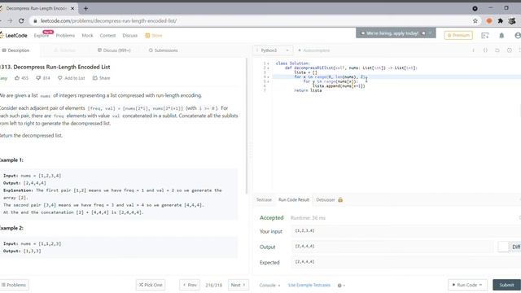Collapse code fold arrow on line 4
521x293 pixels.
(268, 77)
